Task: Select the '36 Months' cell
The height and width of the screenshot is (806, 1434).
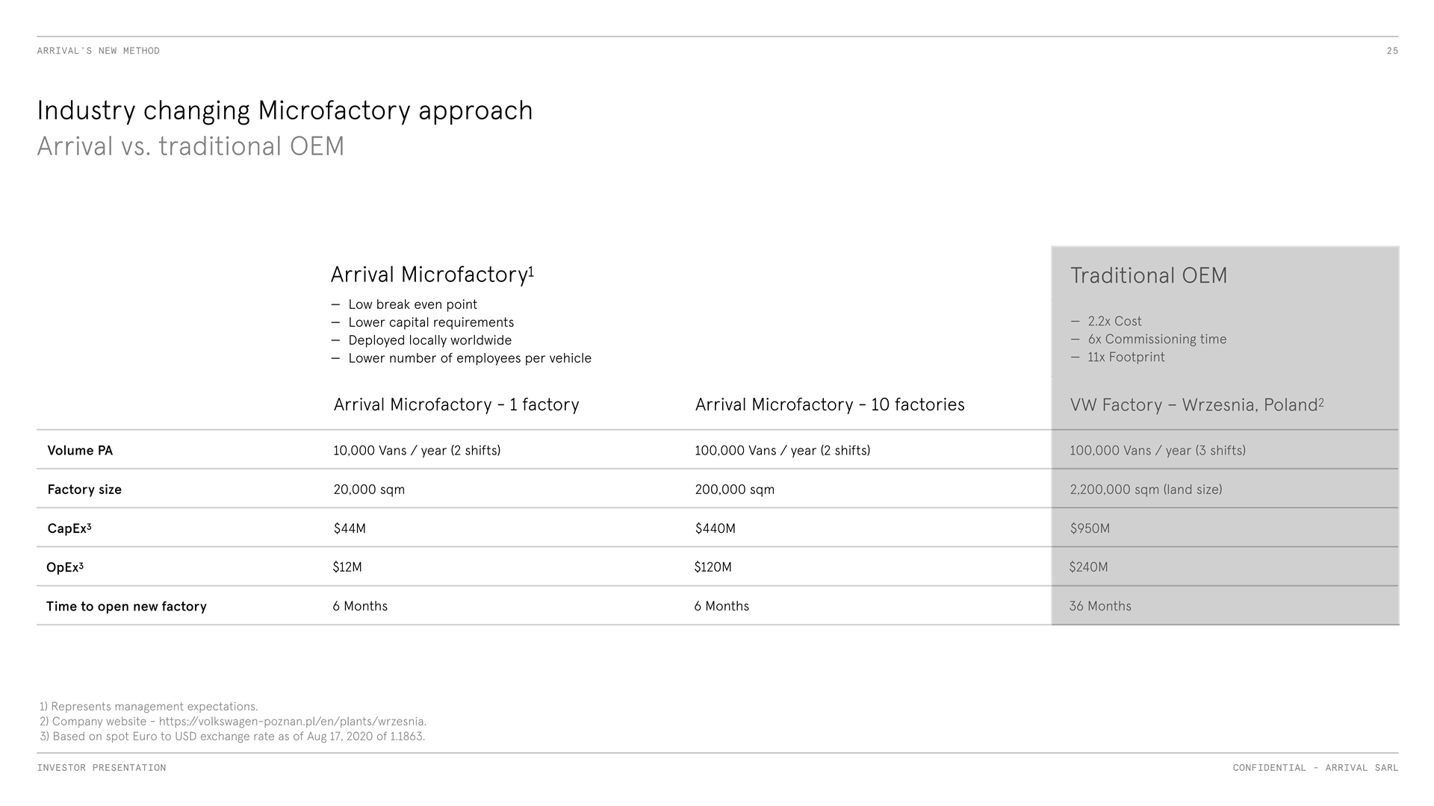Action: [x=1099, y=606]
